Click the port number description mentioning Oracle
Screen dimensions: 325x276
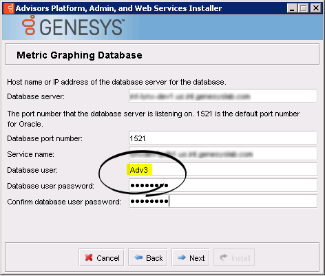pyautogui.click(x=154, y=119)
